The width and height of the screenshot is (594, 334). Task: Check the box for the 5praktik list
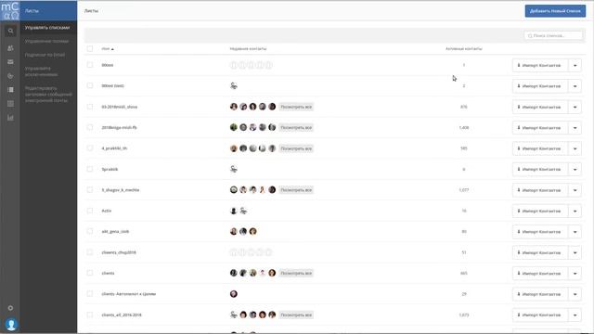[90, 169]
